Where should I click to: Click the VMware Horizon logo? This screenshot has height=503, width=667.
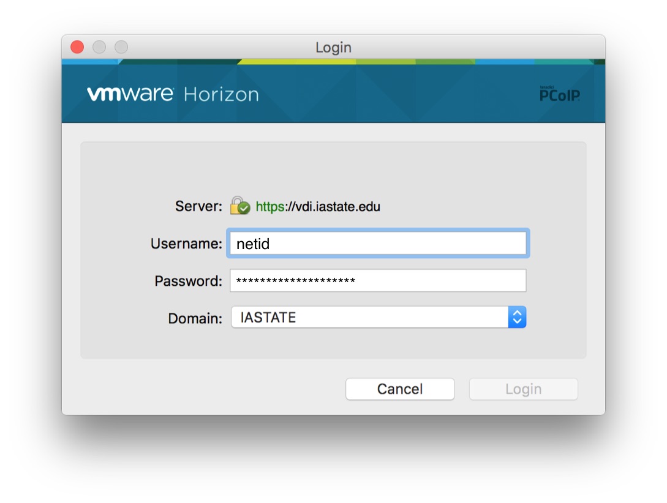(173, 94)
